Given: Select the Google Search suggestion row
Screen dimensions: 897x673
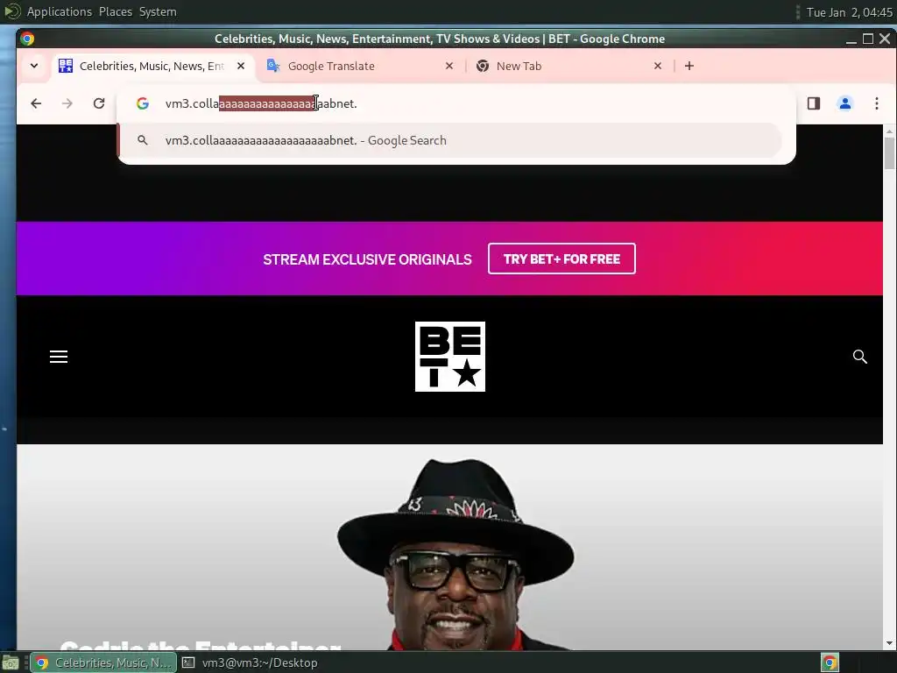Looking at the screenshot, I should click(x=449, y=140).
